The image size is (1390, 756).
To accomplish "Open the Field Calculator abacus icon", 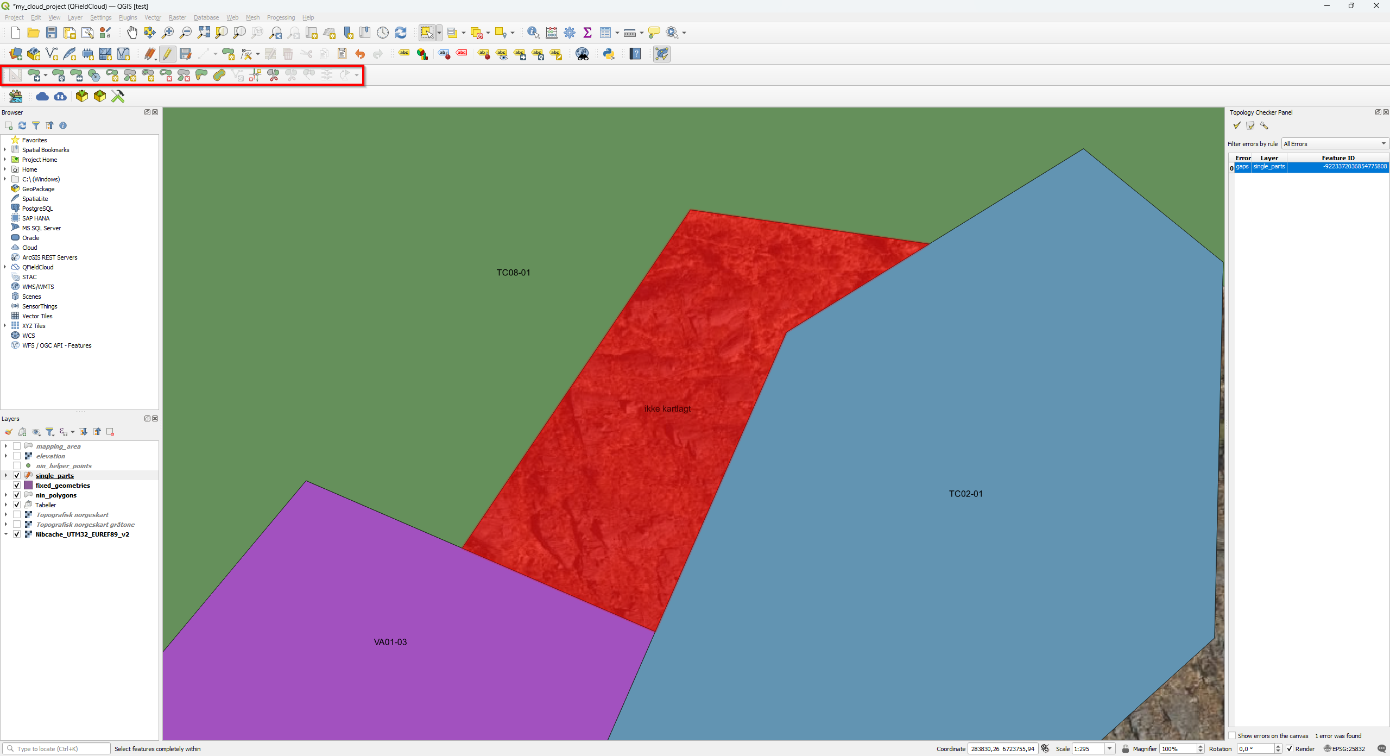I will [x=552, y=33].
